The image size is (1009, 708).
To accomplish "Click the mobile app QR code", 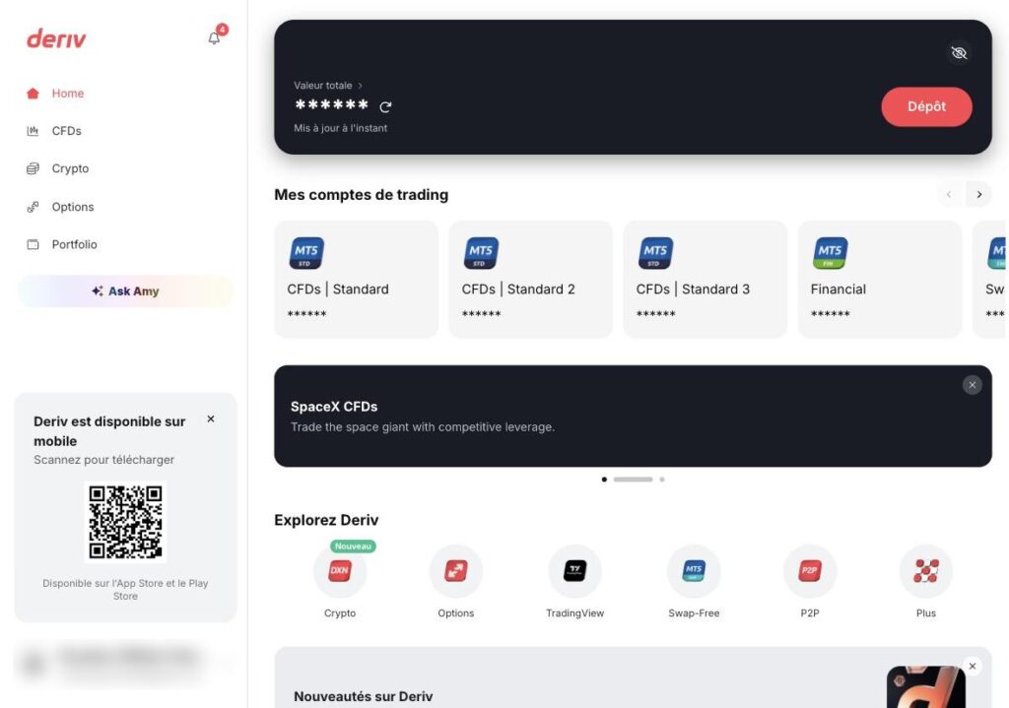I will [x=125, y=522].
